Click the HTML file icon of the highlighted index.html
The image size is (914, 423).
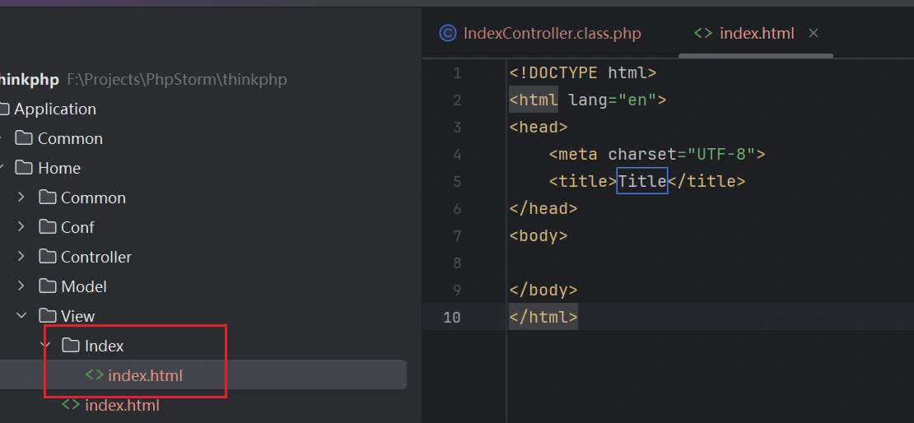95,375
